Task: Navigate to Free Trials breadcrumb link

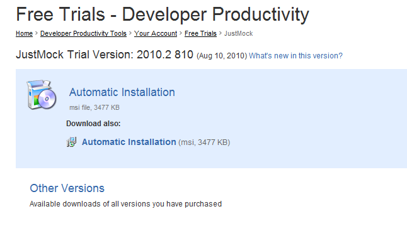Action: 200,34
